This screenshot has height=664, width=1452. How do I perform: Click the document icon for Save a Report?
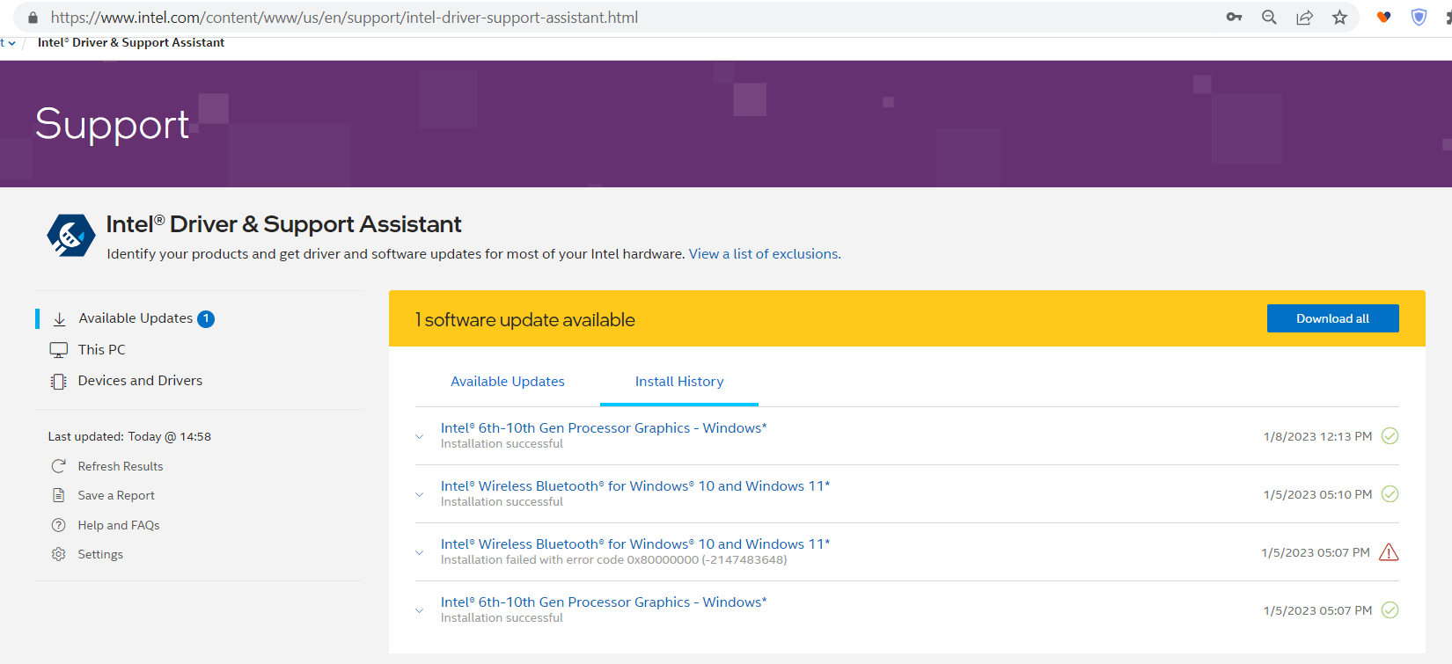(59, 495)
